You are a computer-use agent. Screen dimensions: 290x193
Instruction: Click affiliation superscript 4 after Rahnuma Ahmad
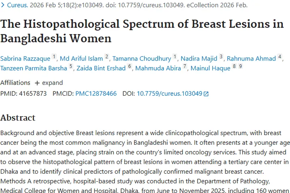pyautogui.click(x=280, y=57)
